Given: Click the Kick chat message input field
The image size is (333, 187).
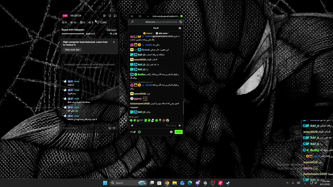Looking at the screenshot, I should click(x=156, y=125).
